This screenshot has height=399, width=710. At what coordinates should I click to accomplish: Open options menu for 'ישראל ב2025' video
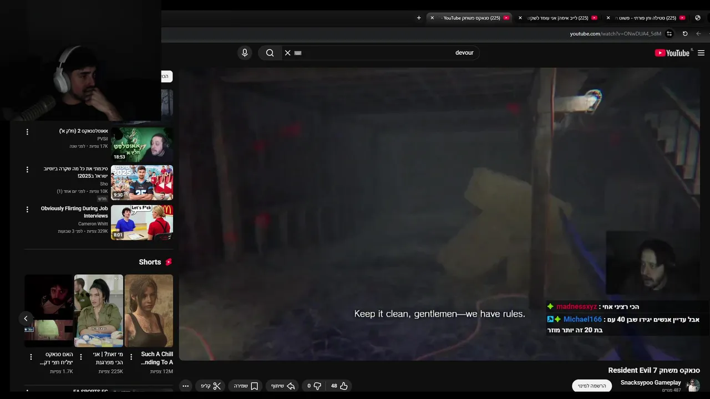[27, 170]
